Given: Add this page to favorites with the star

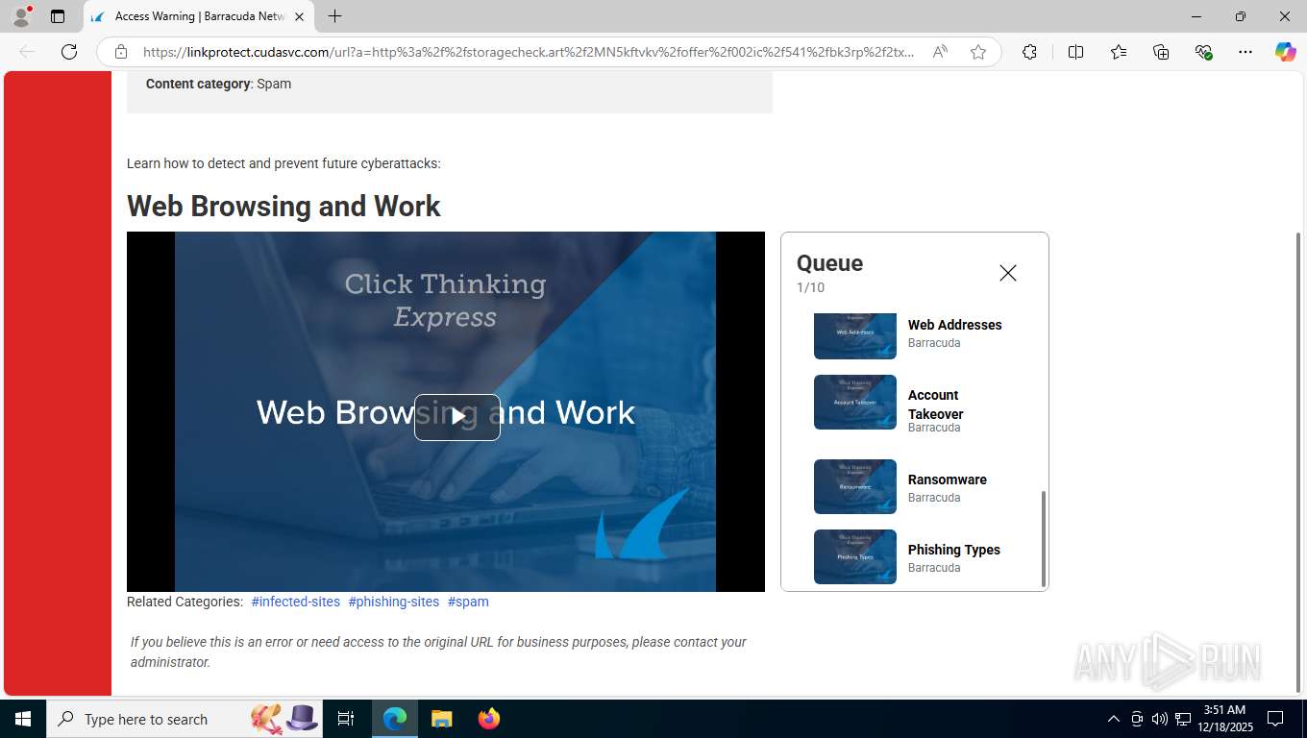Looking at the screenshot, I should coord(978,52).
